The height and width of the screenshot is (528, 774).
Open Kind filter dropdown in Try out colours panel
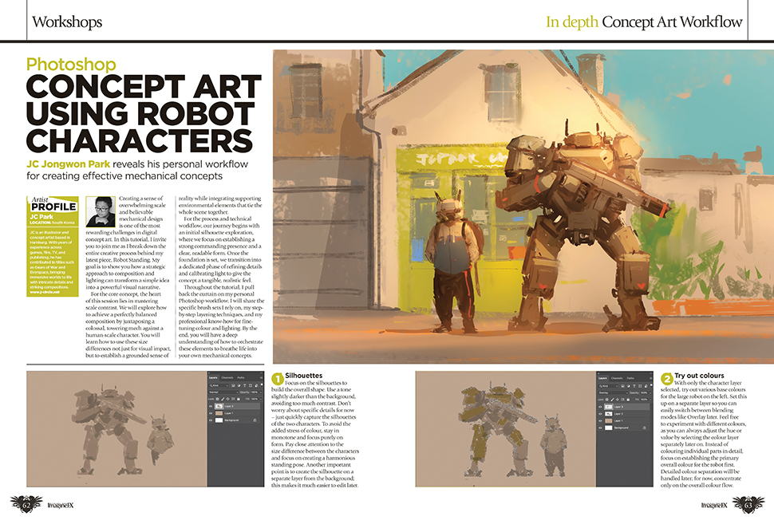(x=609, y=386)
